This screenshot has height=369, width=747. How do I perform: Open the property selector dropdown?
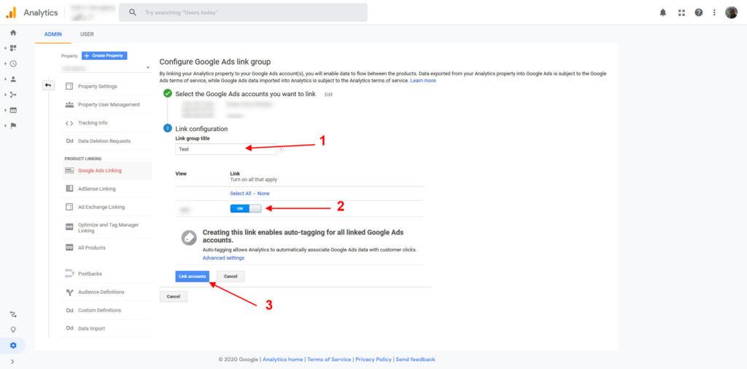tap(106, 68)
